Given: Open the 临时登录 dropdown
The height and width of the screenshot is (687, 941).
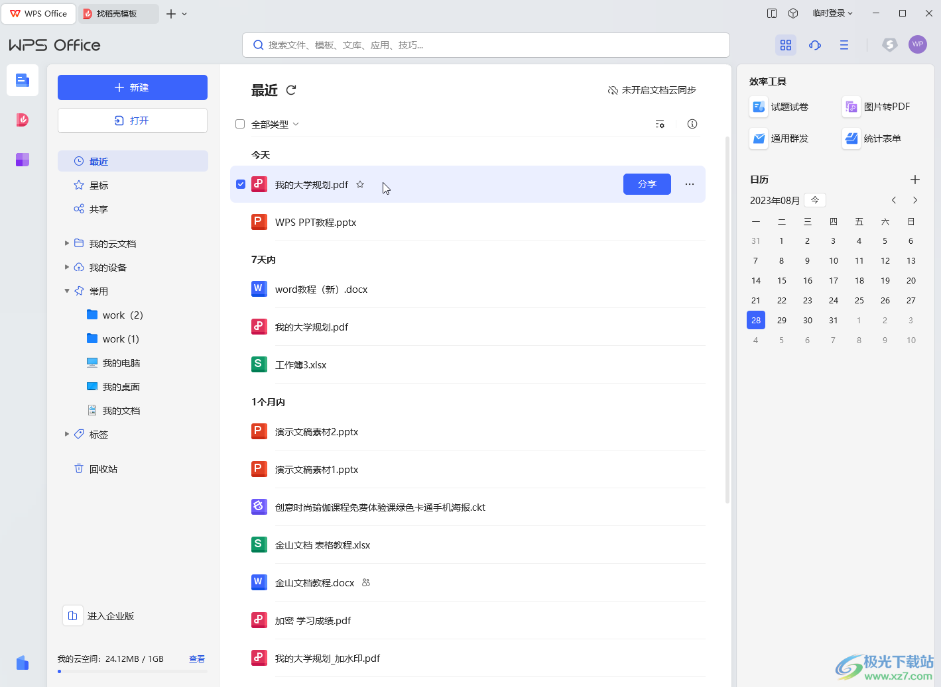Looking at the screenshot, I should click(833, 13).
